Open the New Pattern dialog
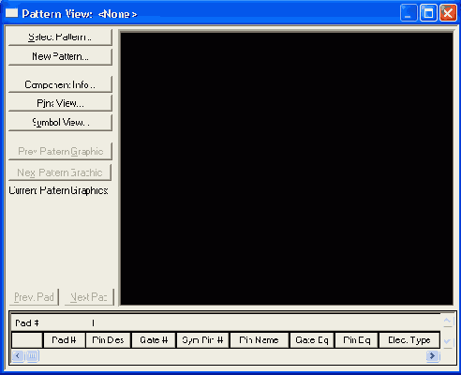 tap(60, 56)
